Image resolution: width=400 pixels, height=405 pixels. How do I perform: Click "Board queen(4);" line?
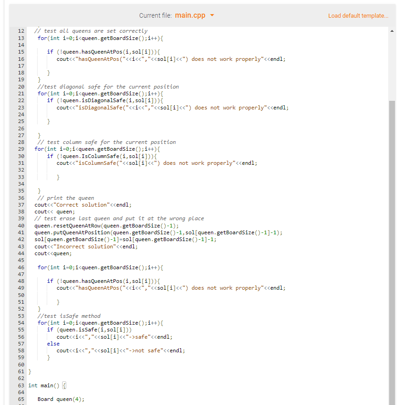[61, 399]
